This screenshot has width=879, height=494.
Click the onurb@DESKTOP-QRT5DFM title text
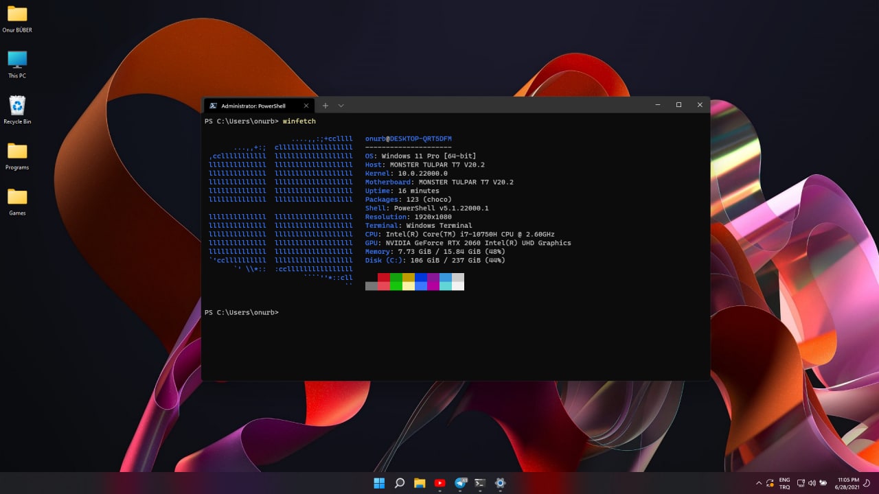coord(409,139)
